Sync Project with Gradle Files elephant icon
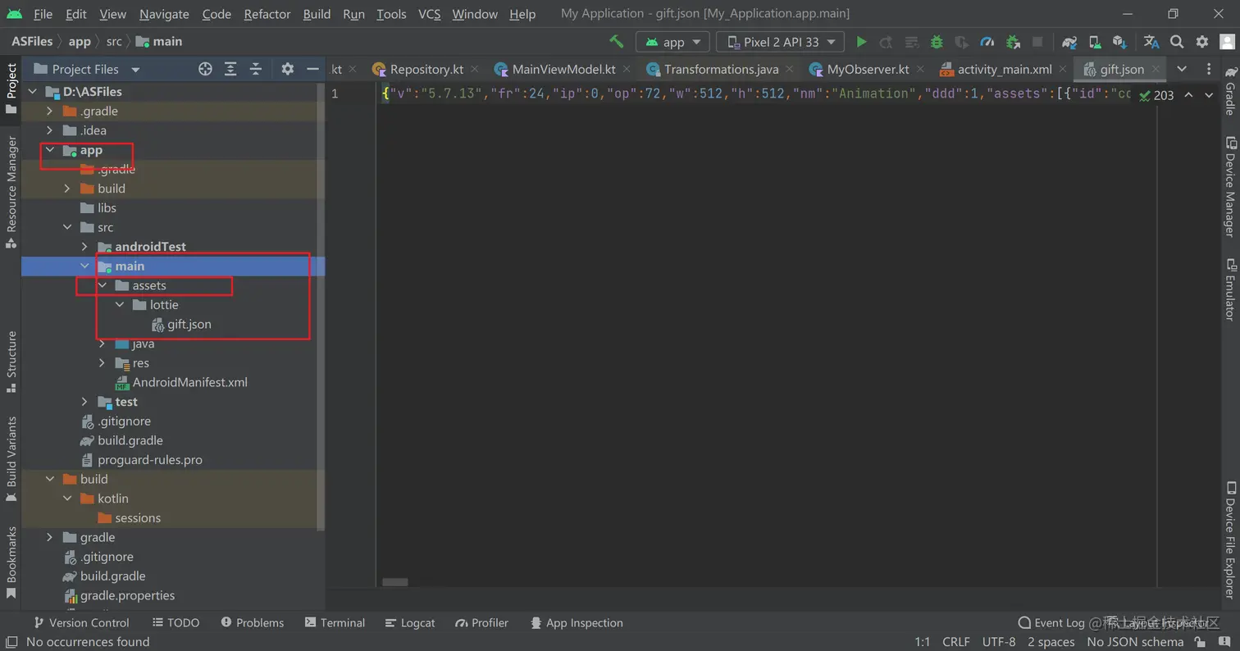This screenshot has height=651, width=1240. coord(1069,42)
